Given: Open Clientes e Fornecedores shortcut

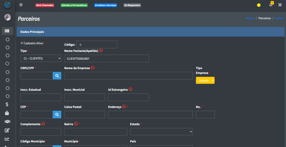Looking at the screenshot, I should [x=74, y=5].
